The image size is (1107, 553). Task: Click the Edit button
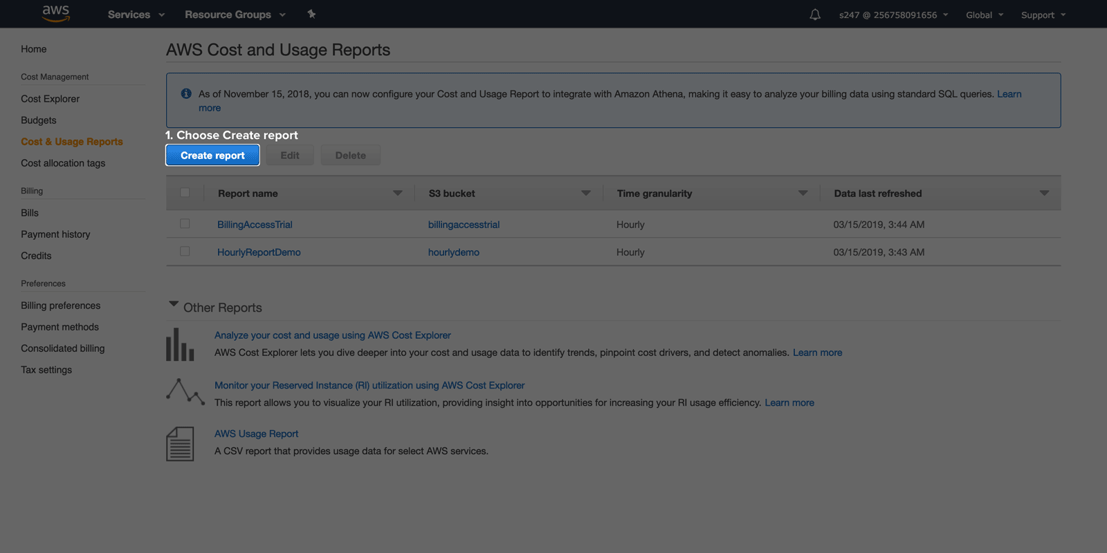(290, 156)
